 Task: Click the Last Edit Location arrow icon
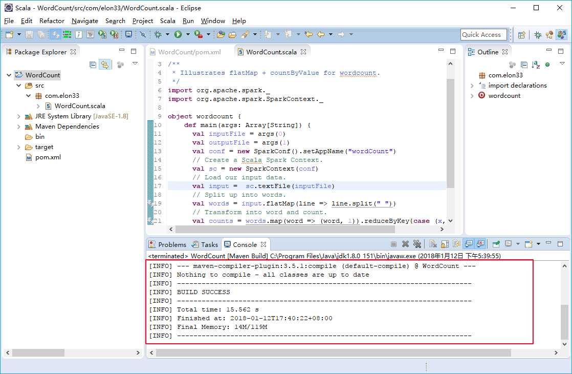click(x=309, y=34)
